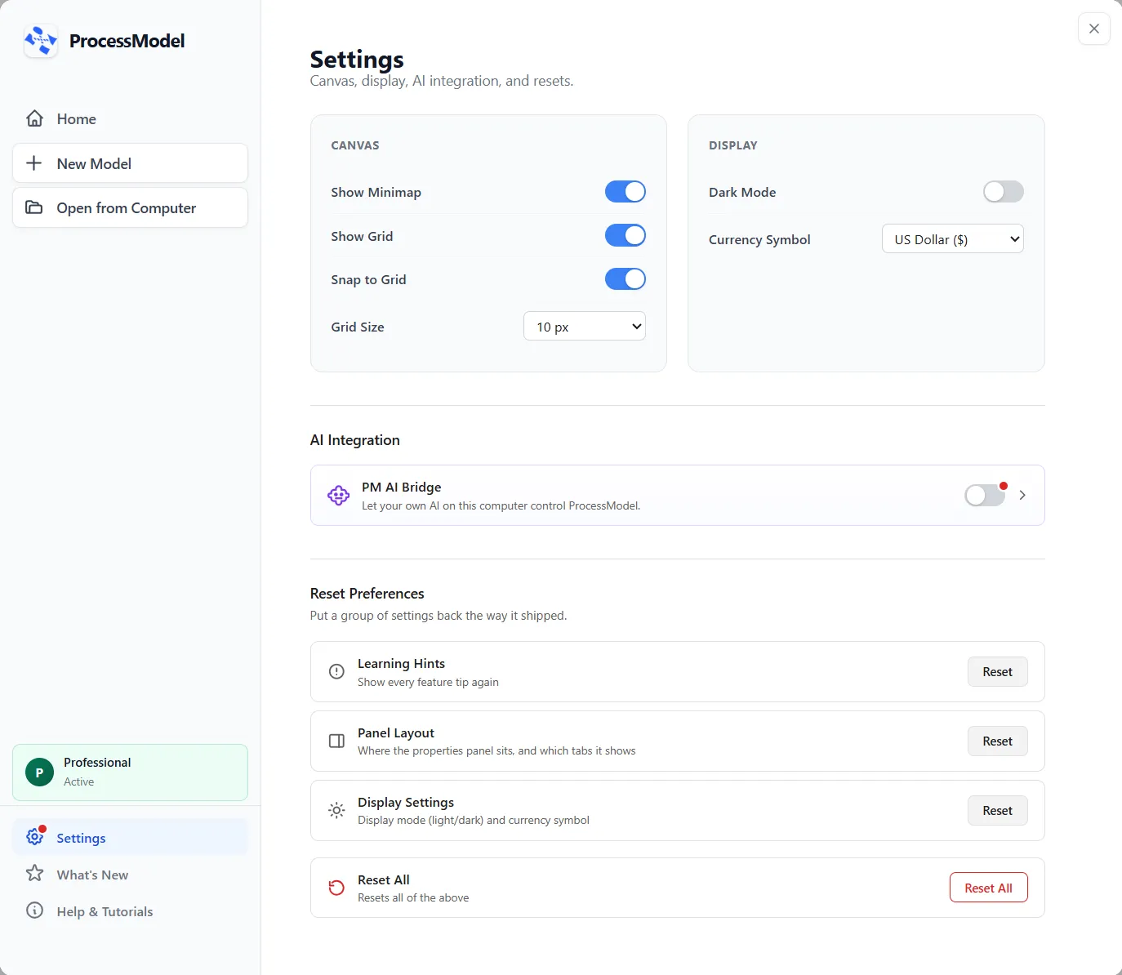
Task: Click the New Model button
Action: (130, 163)
